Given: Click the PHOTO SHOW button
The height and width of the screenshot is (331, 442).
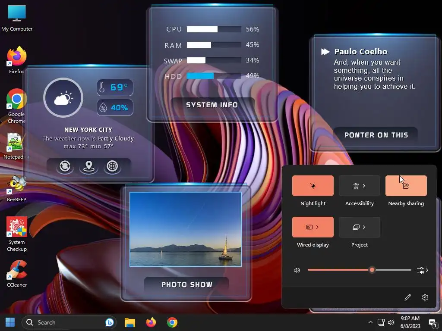Looking at the screenshot, I should (186, 284).
